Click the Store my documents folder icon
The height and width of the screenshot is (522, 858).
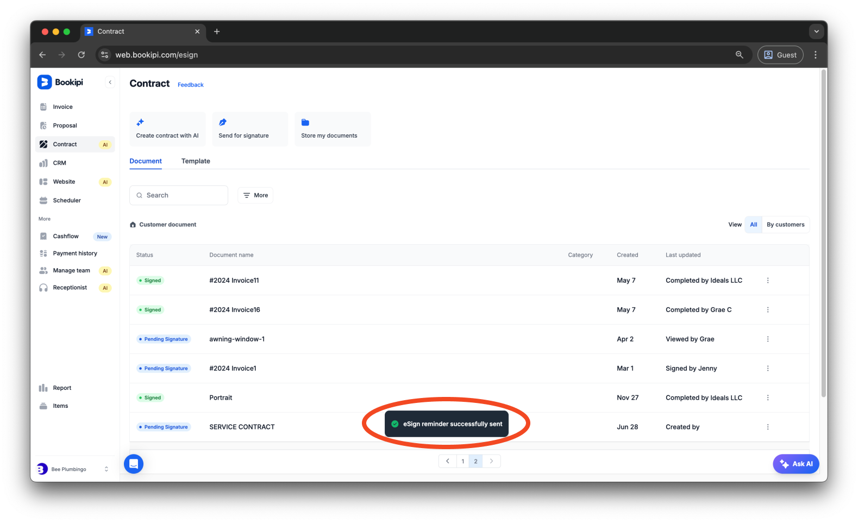(305, 122)
